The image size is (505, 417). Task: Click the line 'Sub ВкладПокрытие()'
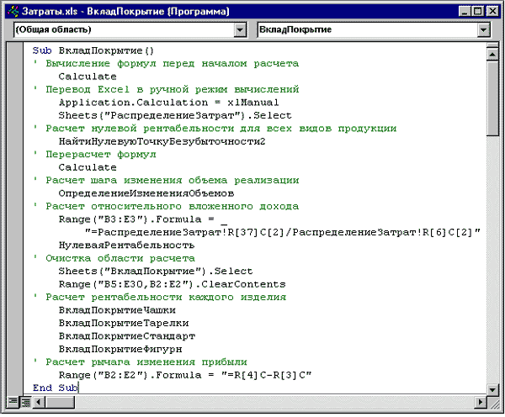pyautogui.click(x=93, y=50)
